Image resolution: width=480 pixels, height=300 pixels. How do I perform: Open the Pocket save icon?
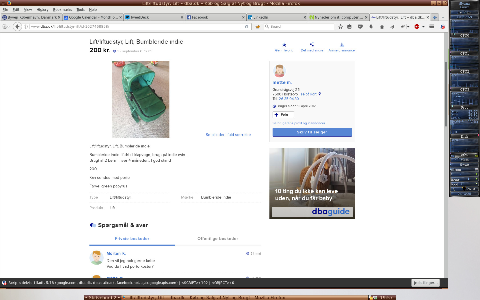(x=360, y=27)
